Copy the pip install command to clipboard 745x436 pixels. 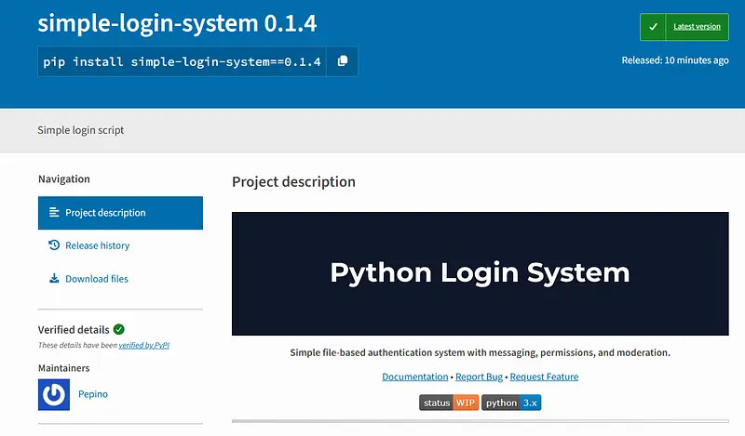[x=342, y=61]
